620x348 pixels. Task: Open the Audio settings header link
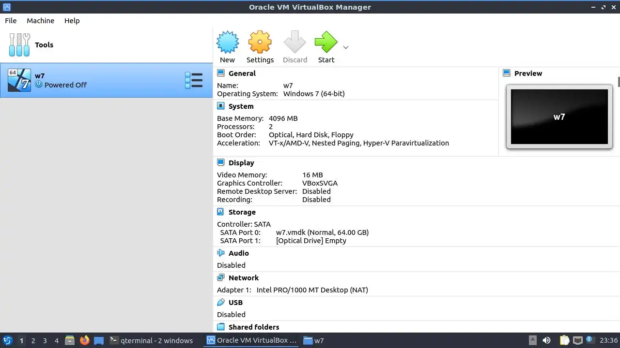click(239, 253)
